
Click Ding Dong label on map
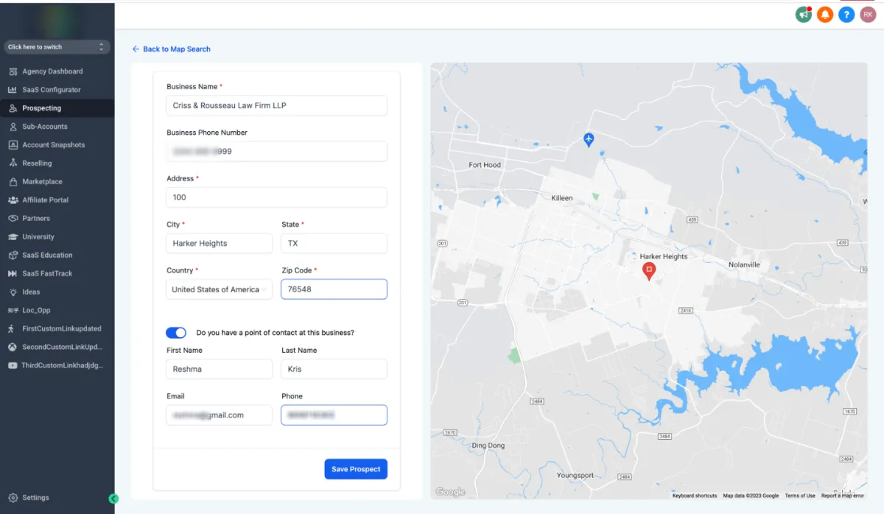tap(488, 446)
